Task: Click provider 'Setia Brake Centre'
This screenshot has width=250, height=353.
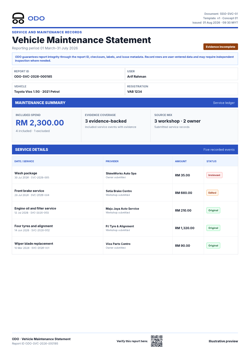Action: coord(119,191)
